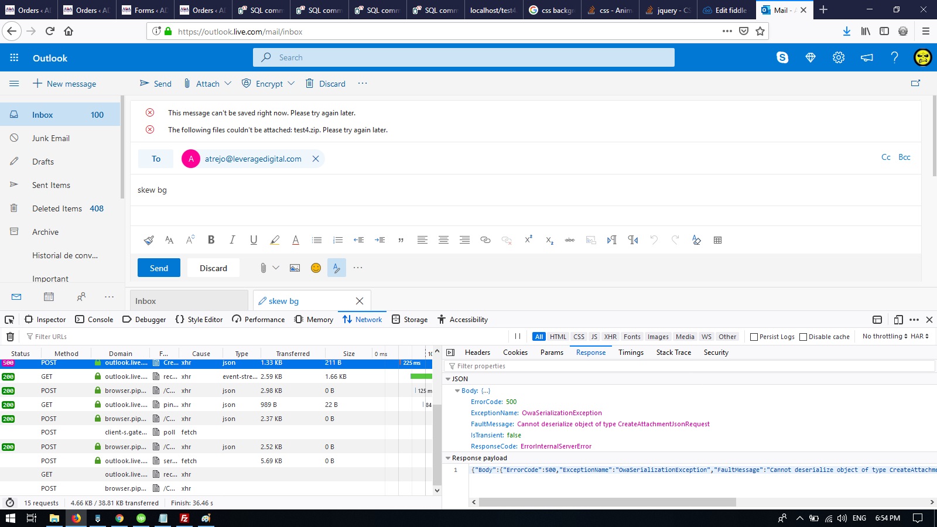Click the Outlook help question mark
This screenshot has height=527, width=937.
pyautogui.click(x=894, y=57)
